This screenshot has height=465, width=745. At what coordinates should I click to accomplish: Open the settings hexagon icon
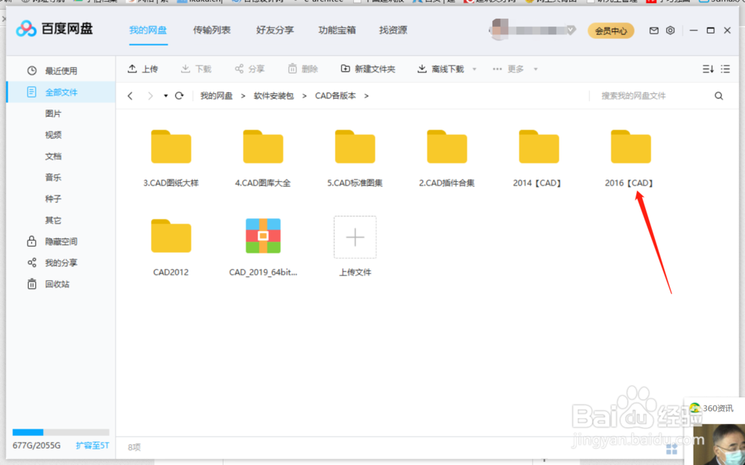tap(670, 31)
